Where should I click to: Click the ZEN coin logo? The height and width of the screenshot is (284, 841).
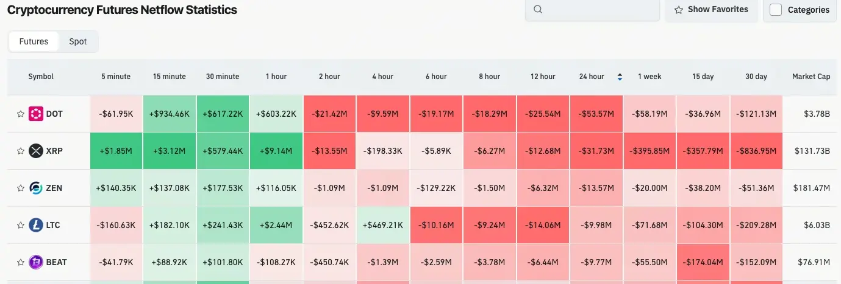tap(36, 188)
